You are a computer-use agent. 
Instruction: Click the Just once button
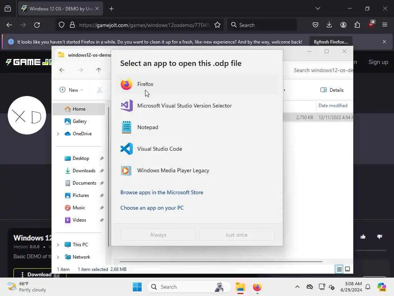point(236,235)
